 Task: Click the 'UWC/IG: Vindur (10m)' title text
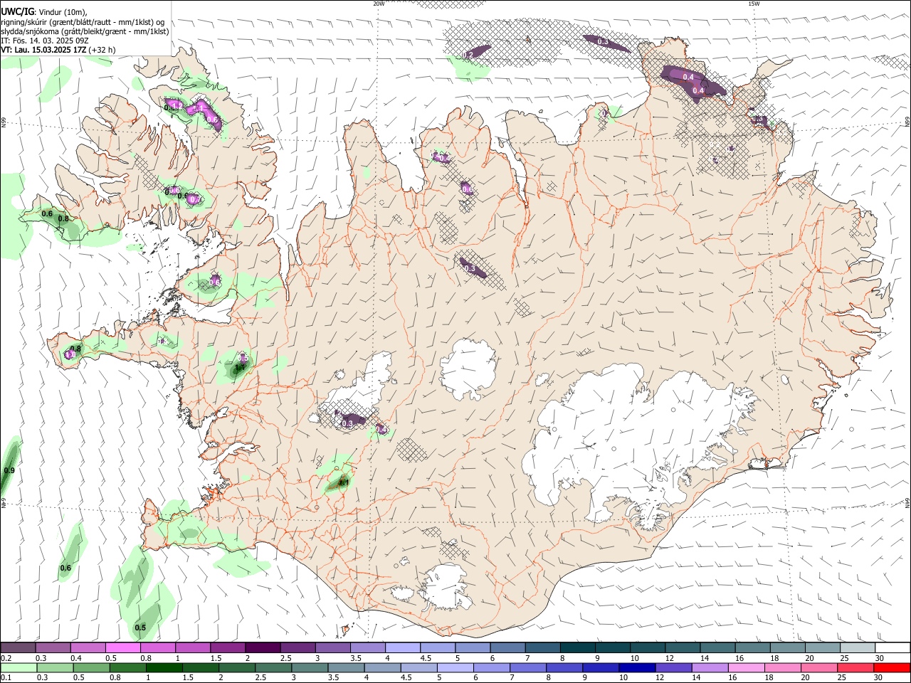[x=44, y=11]
